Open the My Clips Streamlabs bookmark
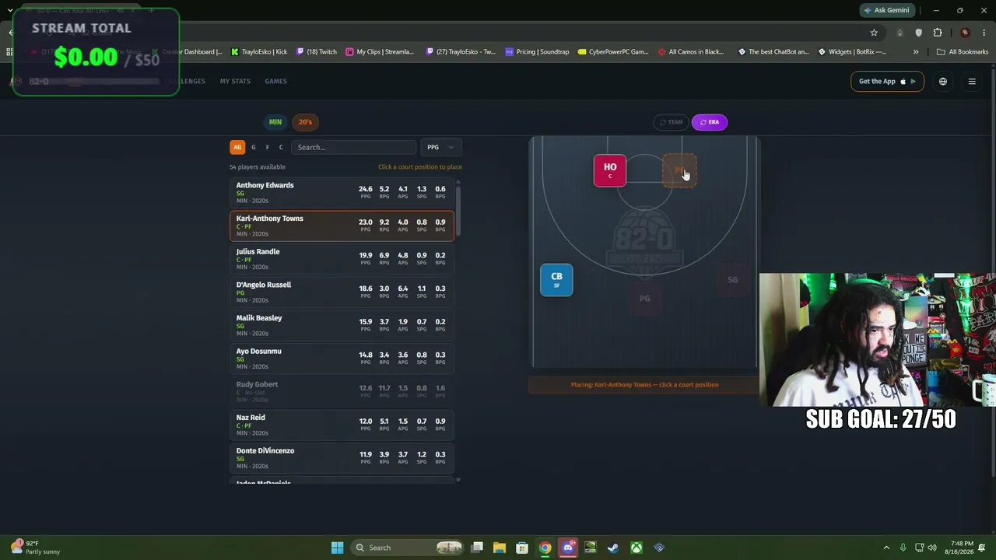This screenshot has height=560, width=996. pos(381,52)
